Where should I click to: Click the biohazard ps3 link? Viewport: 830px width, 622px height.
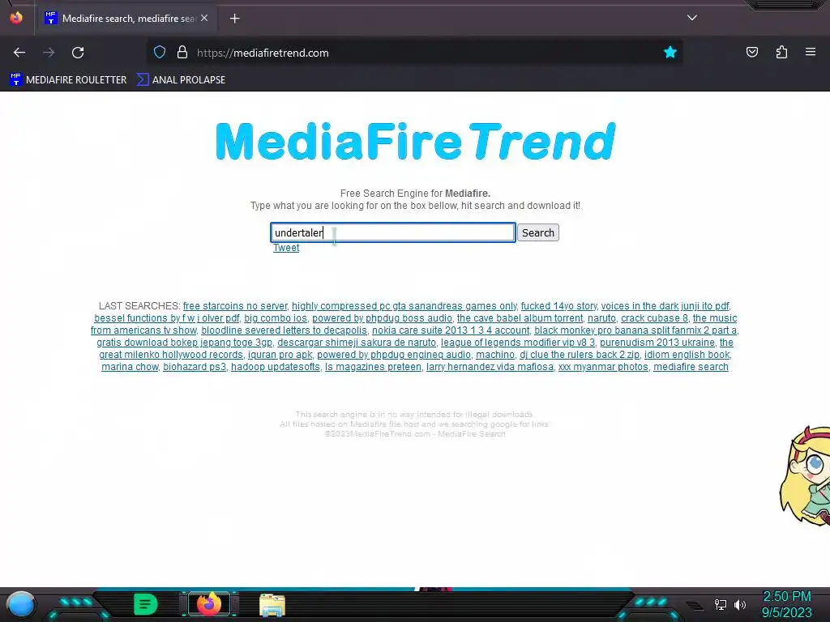click(195, 367)
